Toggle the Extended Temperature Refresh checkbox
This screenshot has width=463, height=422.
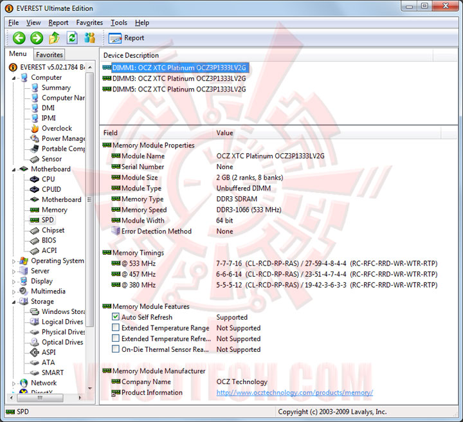pos(116,338)
